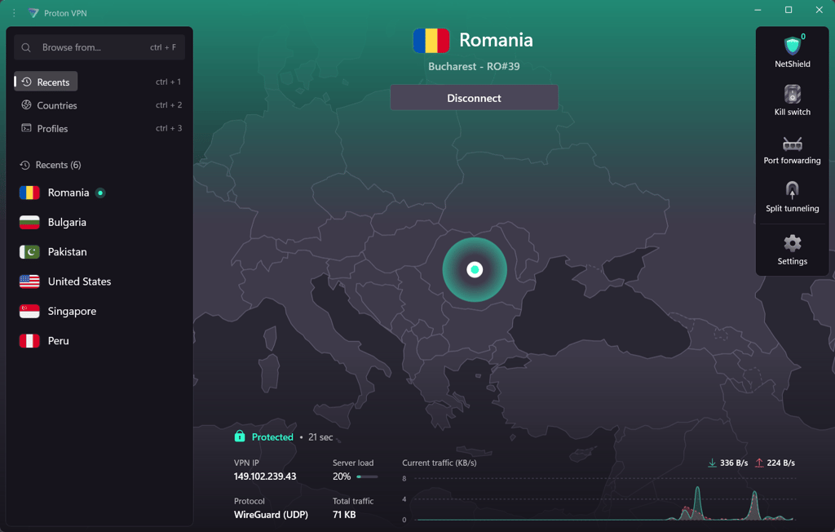
Task: Click the Recents (6) history icon
Action: (x=24, y=166)
